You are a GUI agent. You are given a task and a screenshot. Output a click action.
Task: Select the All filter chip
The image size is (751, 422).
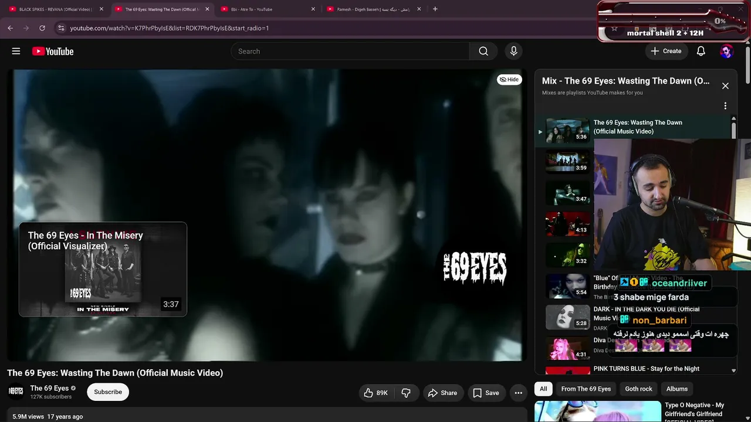pyautogui.click(x=543, y=389)
